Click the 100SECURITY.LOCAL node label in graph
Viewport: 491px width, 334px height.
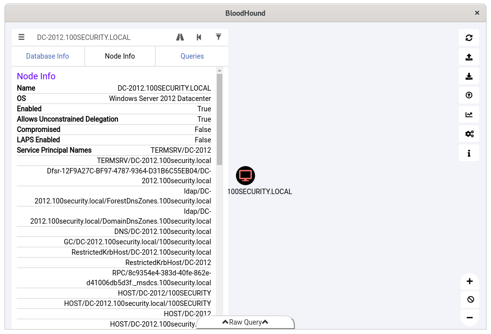click(260, 191)
